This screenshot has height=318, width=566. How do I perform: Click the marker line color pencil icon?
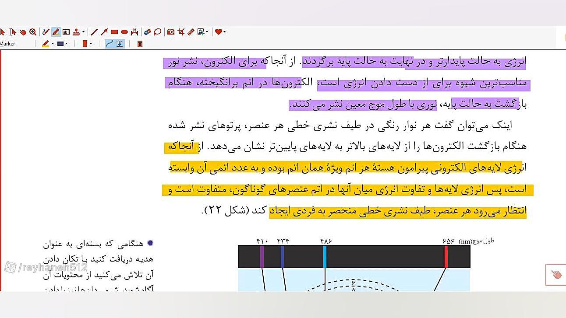tap(46, 44)
